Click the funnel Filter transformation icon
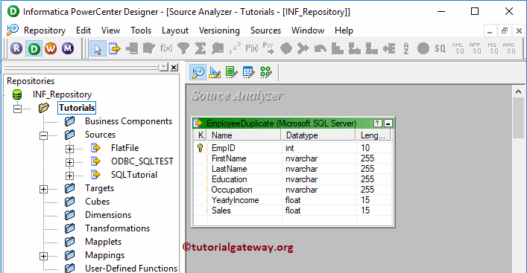527x273 pixels. [x=183, y=48]
